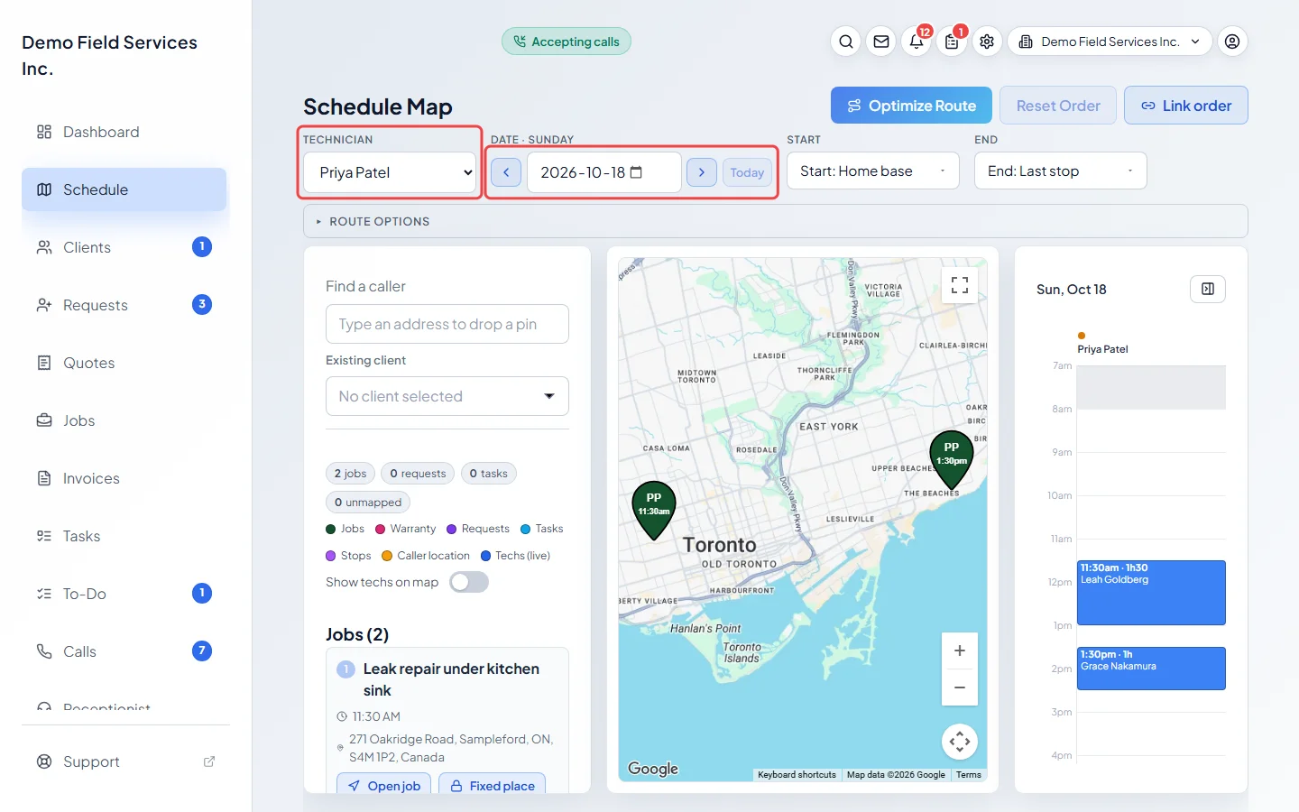The image size is (1299, 812).
Task: Open notifications bell with 12 badge
Action: pyautogui.click(x=917, y=42)
